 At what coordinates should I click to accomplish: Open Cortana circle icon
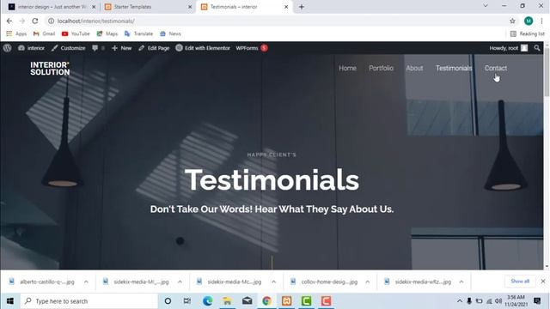click(x=168, y=301)
